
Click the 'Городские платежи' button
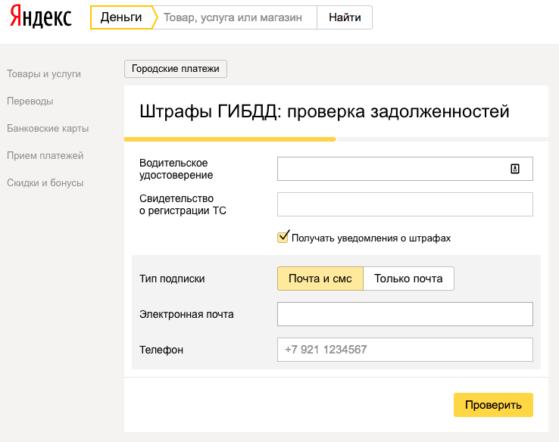(176, 69)
